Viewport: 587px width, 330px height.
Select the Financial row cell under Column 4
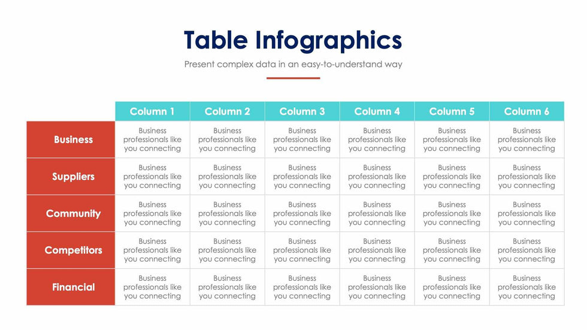tap(377, 287)
